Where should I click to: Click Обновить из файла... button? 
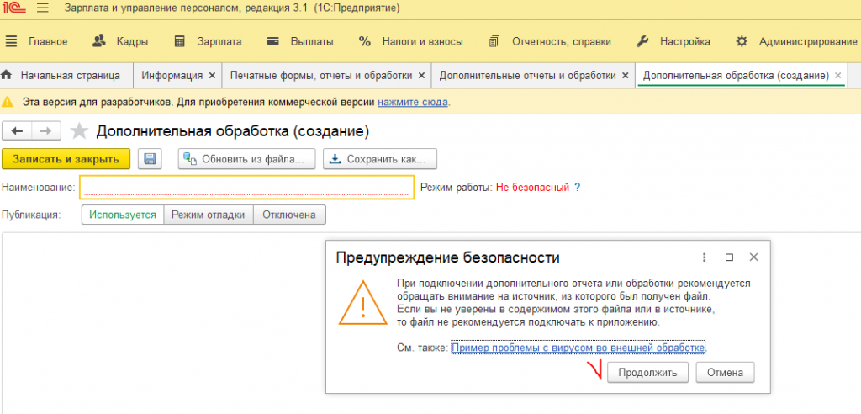coord(246,159)
